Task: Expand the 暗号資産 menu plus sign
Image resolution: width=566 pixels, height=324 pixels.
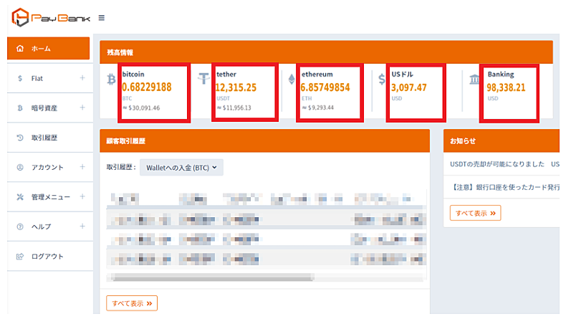Action: [x=82, y=108]
